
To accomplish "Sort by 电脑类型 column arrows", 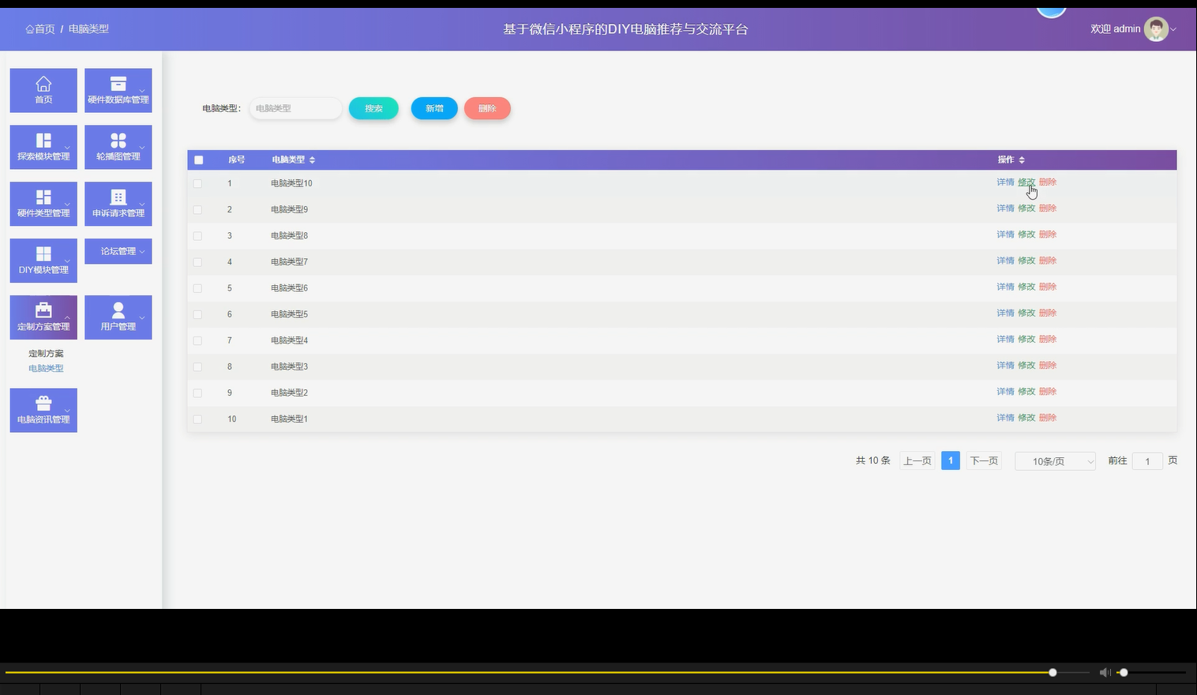I will [x=312, y=160].
